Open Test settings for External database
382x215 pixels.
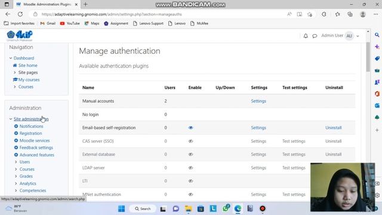click(294, 154)
